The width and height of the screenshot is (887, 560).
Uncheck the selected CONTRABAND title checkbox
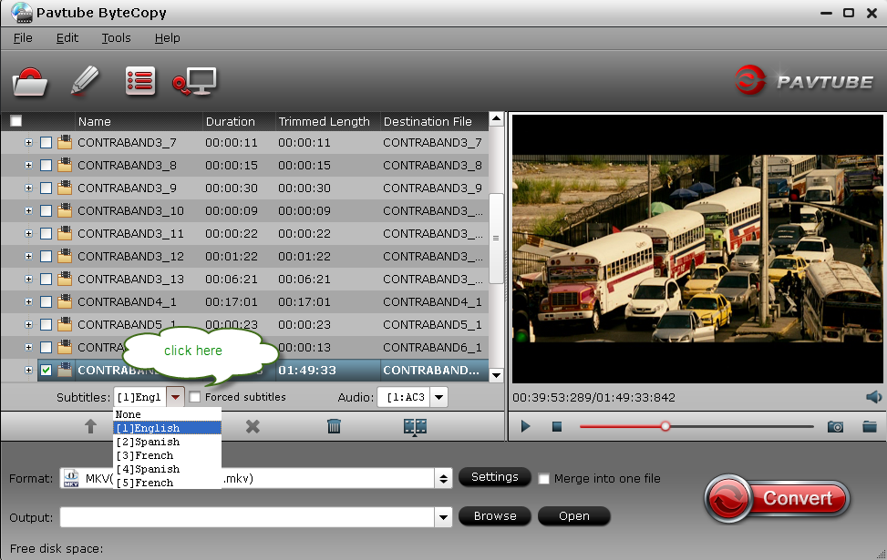tap(45, 372)
